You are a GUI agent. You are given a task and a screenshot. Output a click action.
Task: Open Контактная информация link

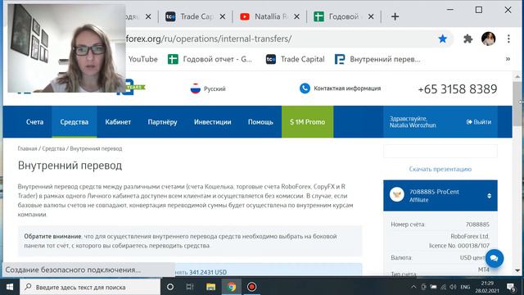tap(347, 88)
